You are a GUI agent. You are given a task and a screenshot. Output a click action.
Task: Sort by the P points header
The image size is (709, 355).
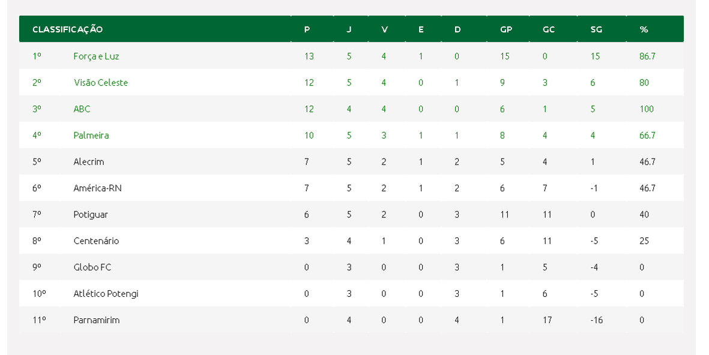(307, 29)
